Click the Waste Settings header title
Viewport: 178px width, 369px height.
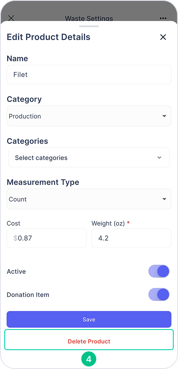point(89,18)
